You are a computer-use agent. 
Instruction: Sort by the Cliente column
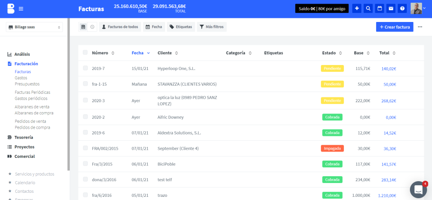pos(168,53)
